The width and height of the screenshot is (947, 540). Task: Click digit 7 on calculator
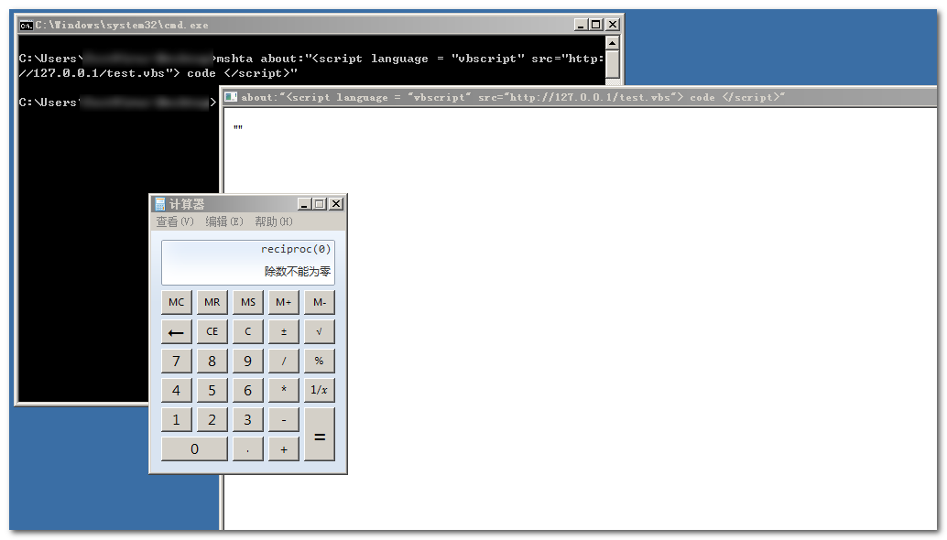coord(177,361)
